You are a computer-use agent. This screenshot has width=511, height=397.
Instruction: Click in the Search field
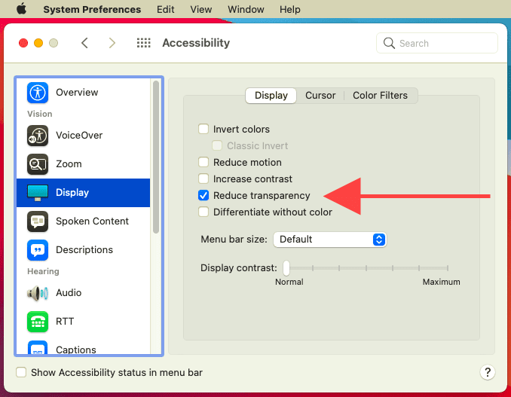436,43
